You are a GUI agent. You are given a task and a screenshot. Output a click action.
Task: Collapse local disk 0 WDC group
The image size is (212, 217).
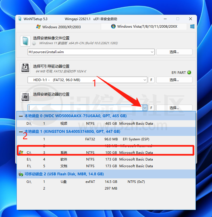(x=21, y=116)
